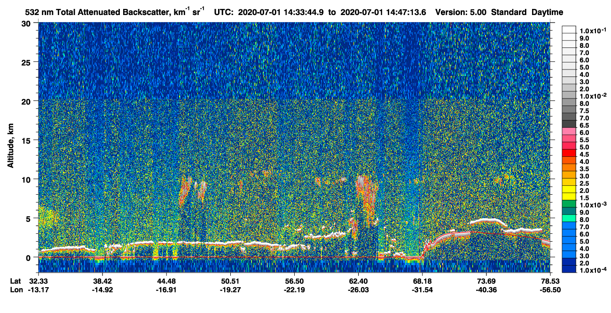The height and width of the screenshot is (313, 611).
Task: Click the color scale label '1.0x10-4'
Action: (593, 271)
